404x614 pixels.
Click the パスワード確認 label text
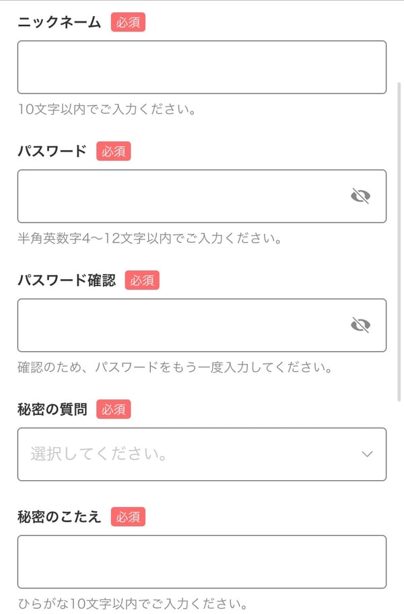[66, 280]
